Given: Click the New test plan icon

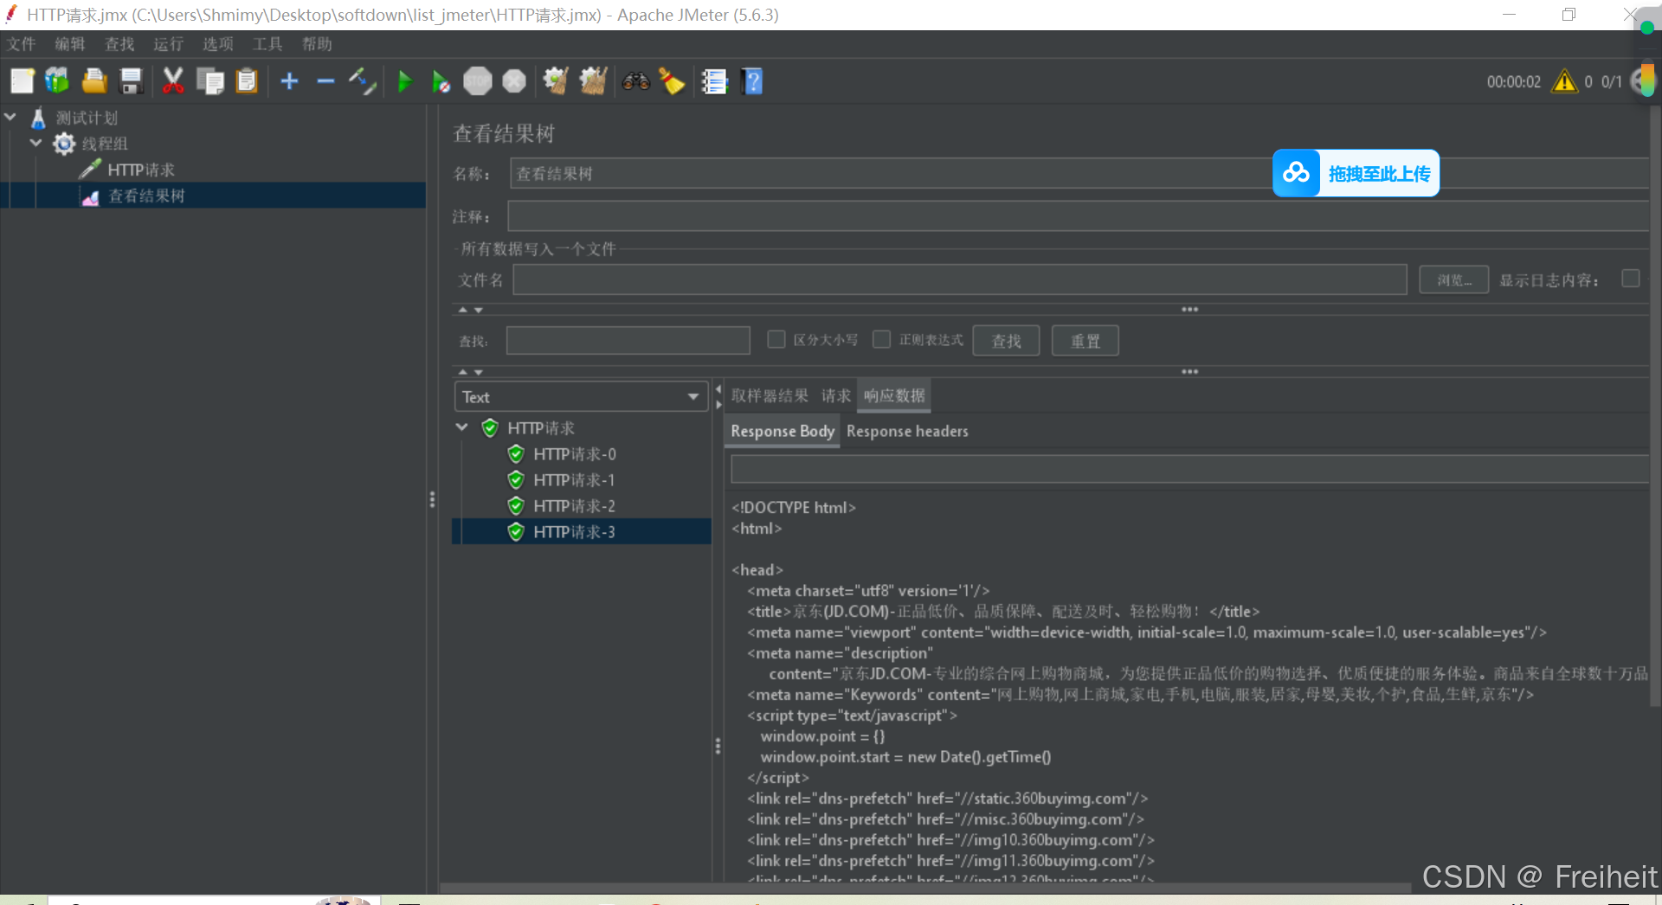Looking at the screenshot, I should pos(22,81).
